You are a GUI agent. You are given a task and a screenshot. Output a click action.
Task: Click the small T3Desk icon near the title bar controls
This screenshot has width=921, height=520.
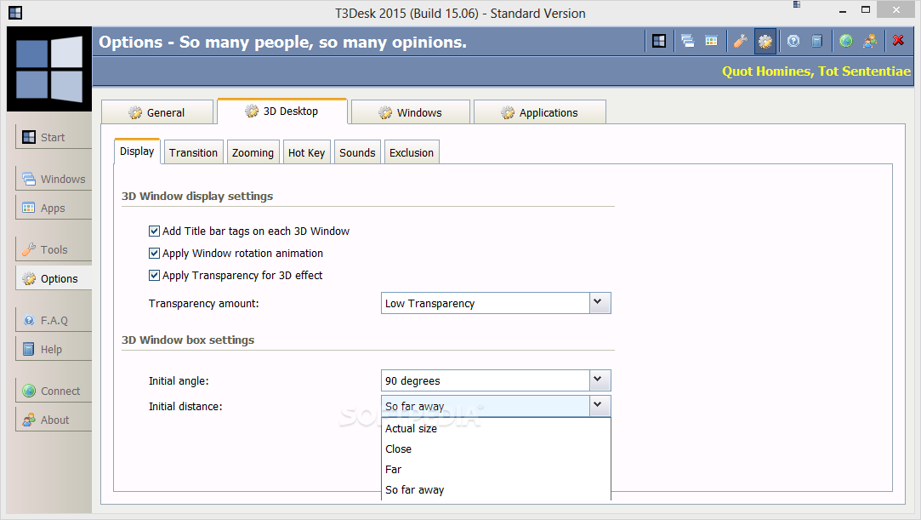click(x=797, y=5)
